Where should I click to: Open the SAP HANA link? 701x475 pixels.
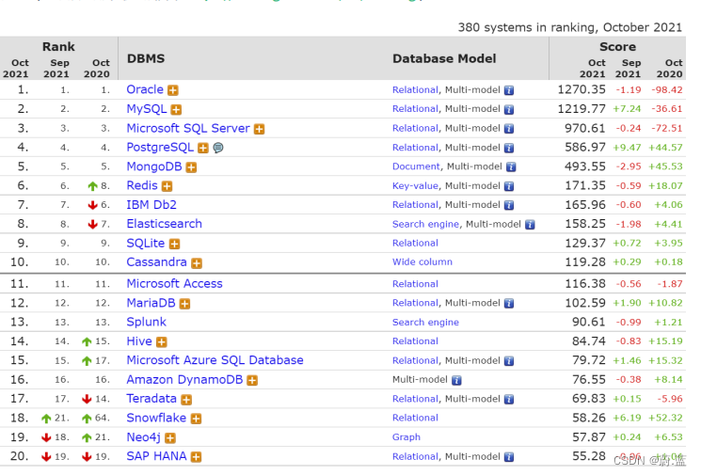click(156, 456)
